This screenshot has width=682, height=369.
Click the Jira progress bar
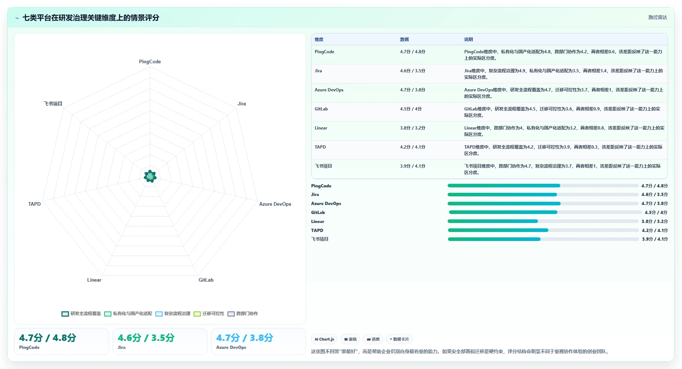[x=543, y=195]
